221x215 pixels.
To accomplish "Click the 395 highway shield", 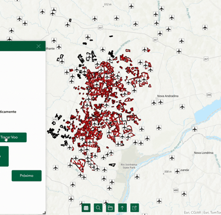I will pyautogui.click(x=209, y=95).
